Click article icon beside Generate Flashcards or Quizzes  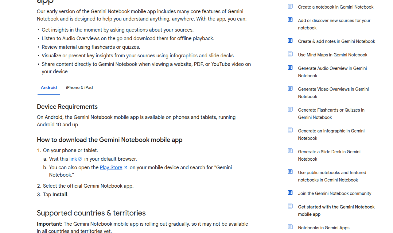tap(290, 109)
